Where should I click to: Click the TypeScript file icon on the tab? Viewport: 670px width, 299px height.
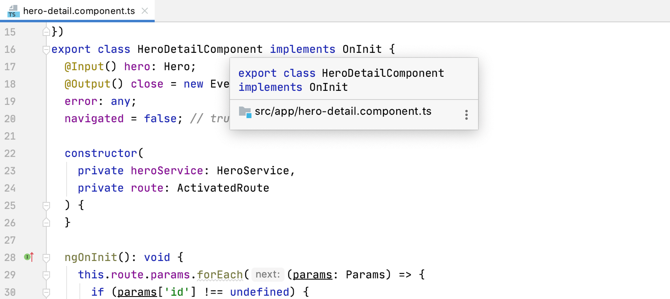[x=13, y=11]
